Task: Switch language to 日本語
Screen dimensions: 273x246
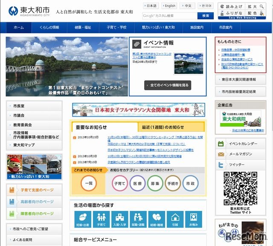Action: [151, 6]
